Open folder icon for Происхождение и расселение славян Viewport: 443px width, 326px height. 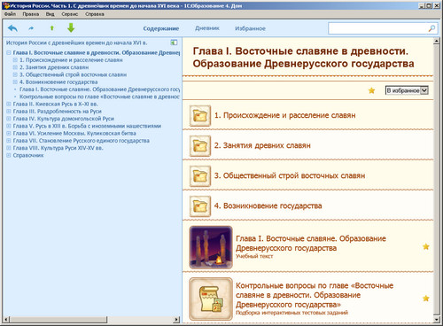200,116
